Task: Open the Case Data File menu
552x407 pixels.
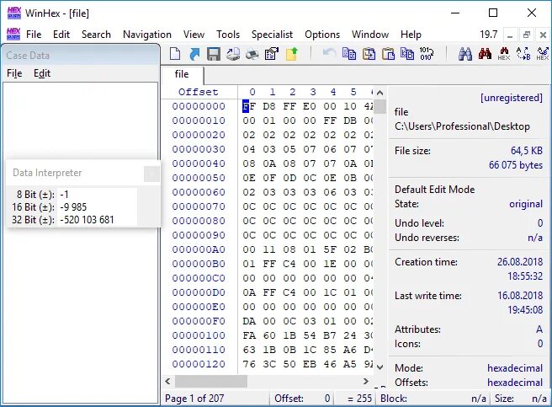Action: 14,73
